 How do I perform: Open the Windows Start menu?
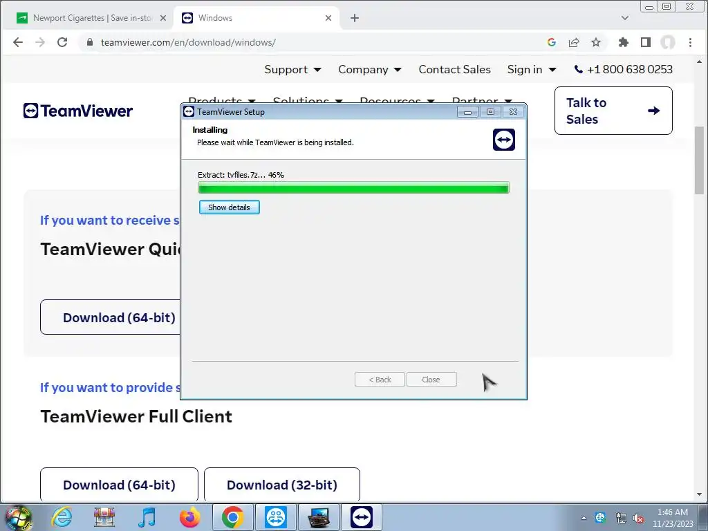point(18,518)
